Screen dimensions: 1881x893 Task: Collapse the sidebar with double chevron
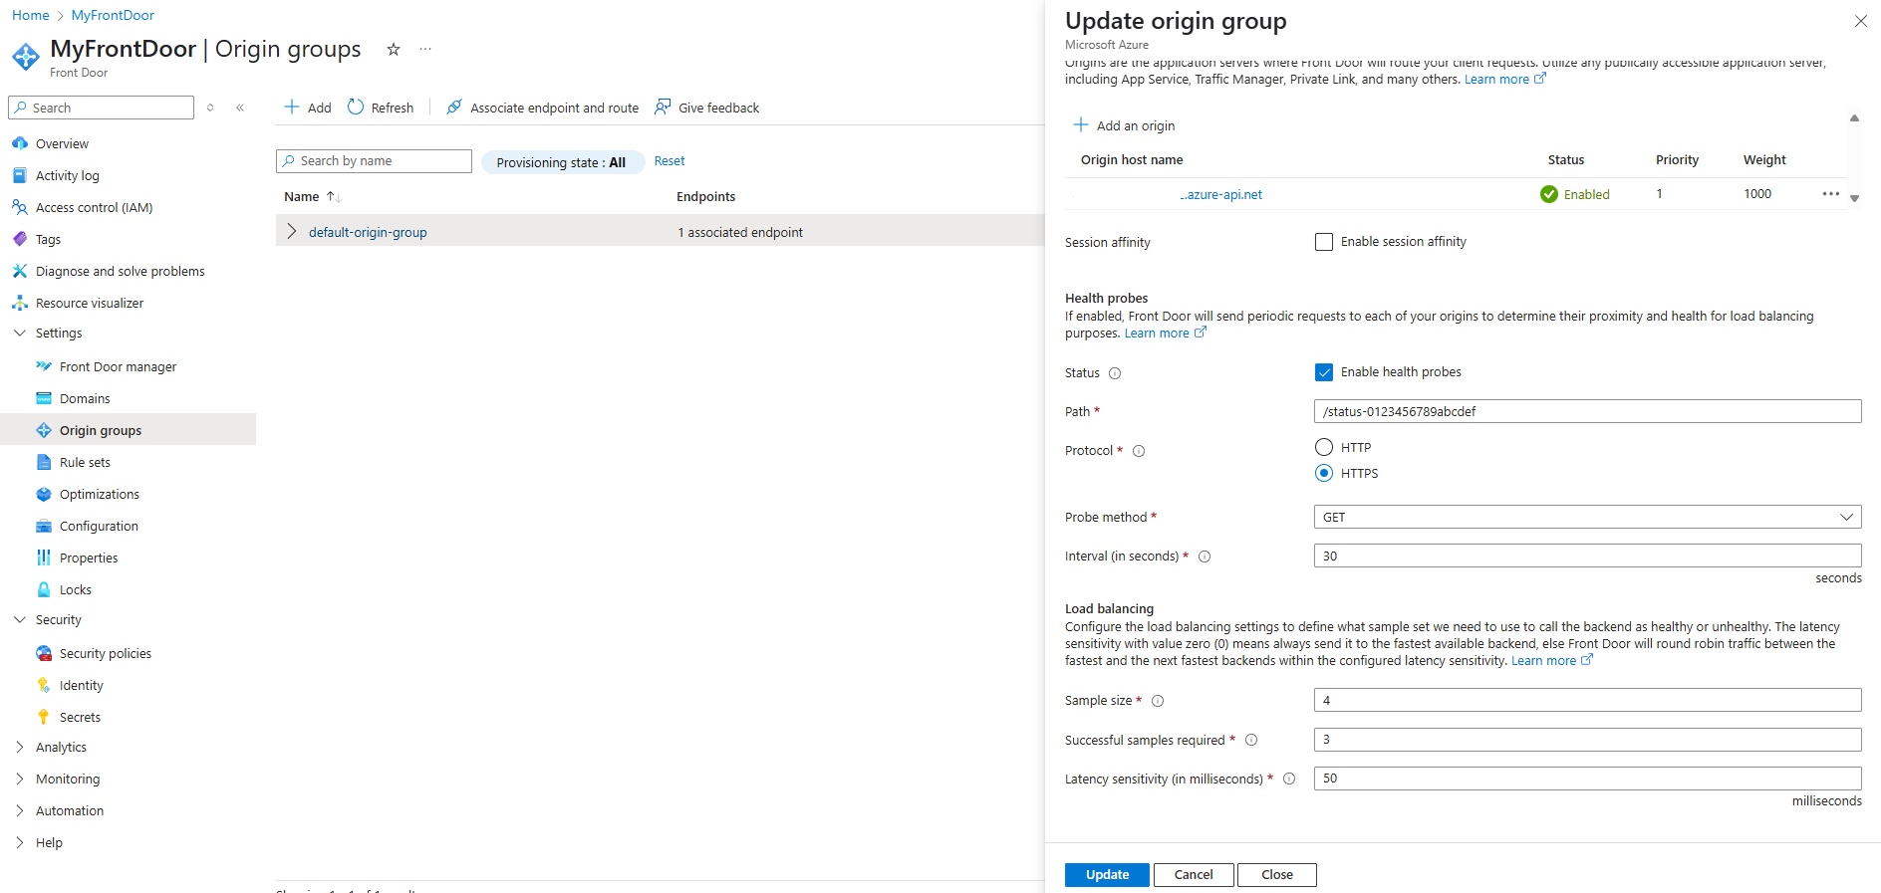click(x=240, y=108)
